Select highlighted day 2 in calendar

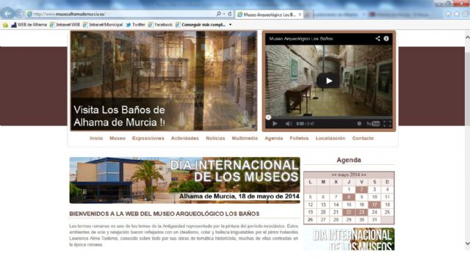coord(361,189)
